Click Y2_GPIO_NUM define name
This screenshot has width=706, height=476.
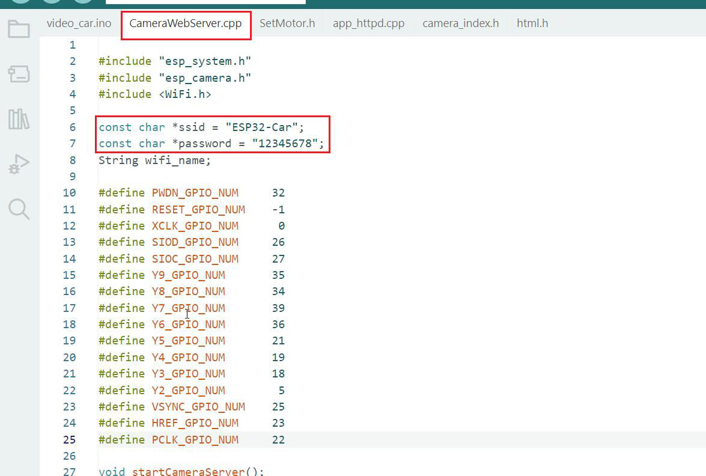(x=188, y=391)
